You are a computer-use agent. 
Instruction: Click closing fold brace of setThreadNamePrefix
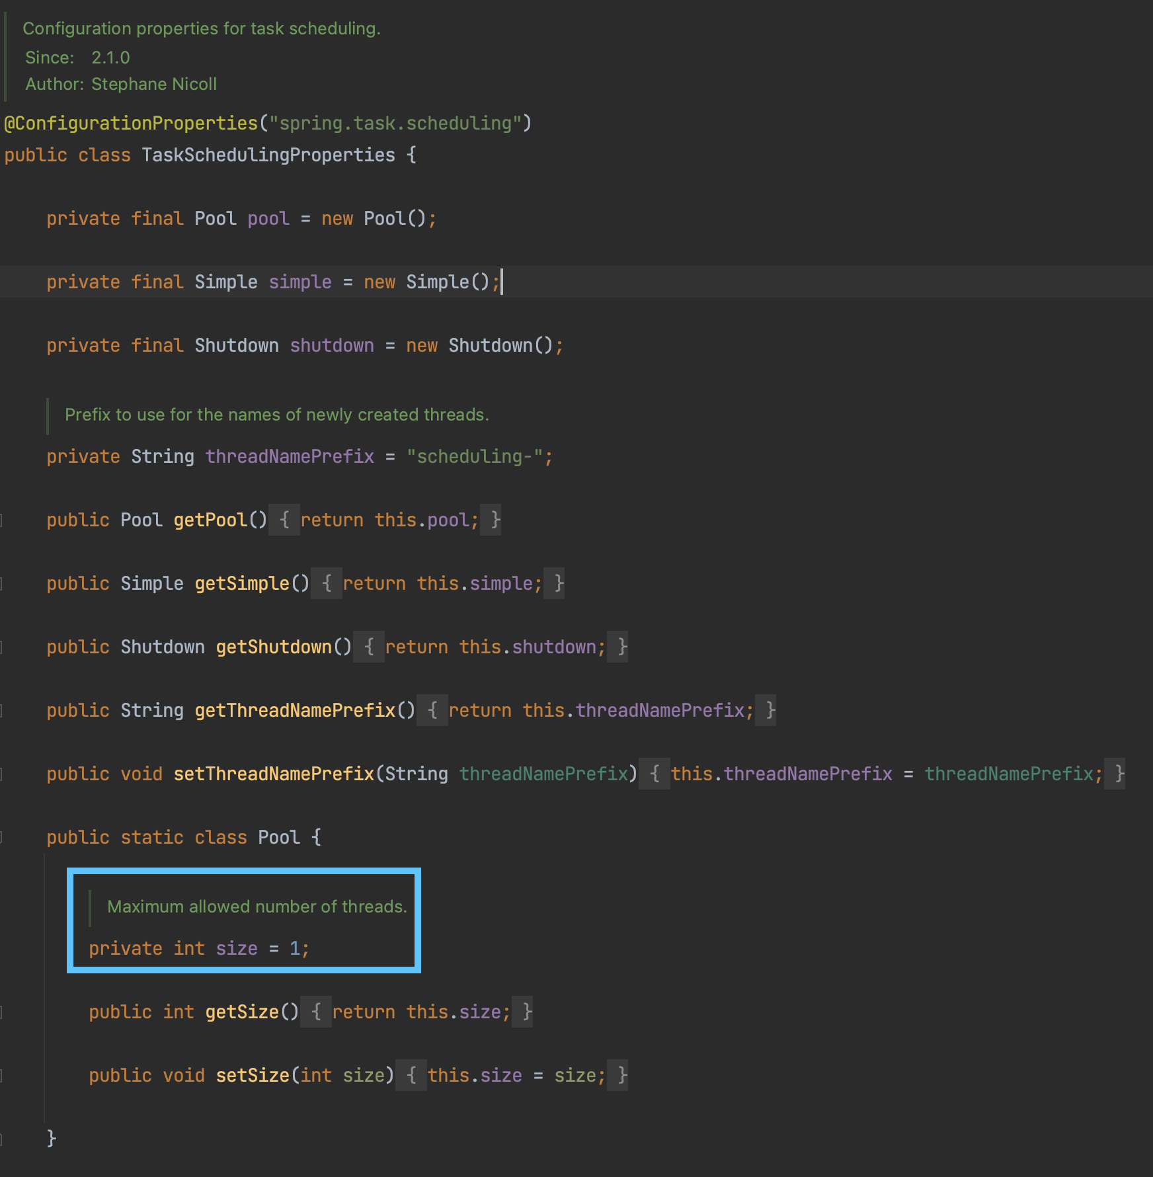pos(1115,774)
